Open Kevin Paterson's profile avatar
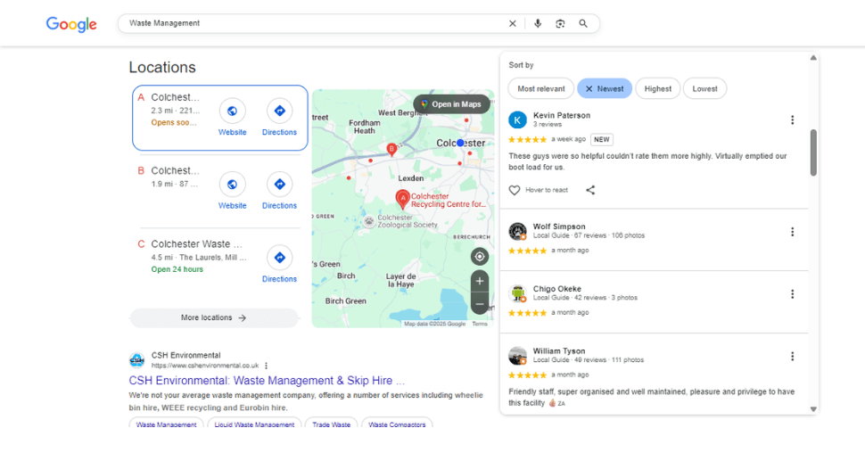The width and height of the screenshot is (865, 461). [x=517, y=120]
